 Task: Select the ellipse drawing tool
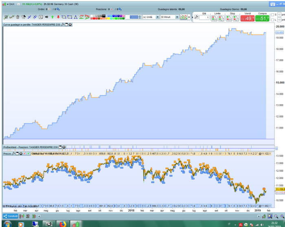click(x=64, y=17)
